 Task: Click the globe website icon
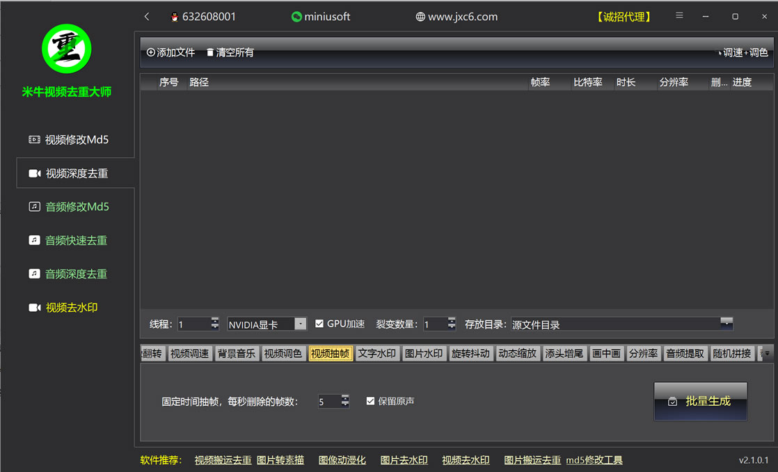tap(420, 17)
